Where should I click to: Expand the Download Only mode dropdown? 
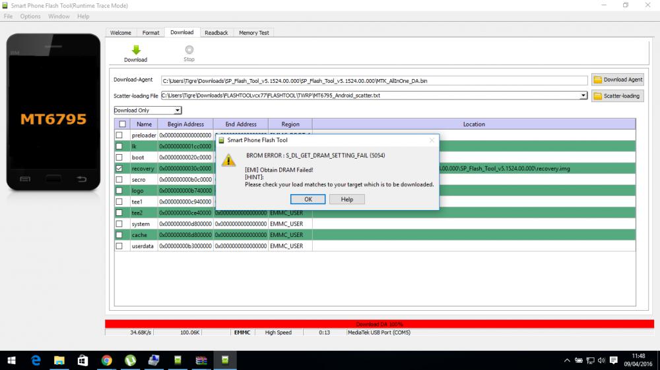coord(178,111)
